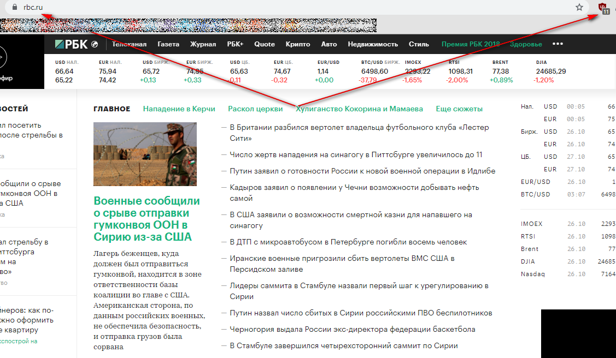Screen dimensions: 616x358
Task: Click EUR ЦБ. rate 74,67 in ticker
Action: [x=283, y=71]
